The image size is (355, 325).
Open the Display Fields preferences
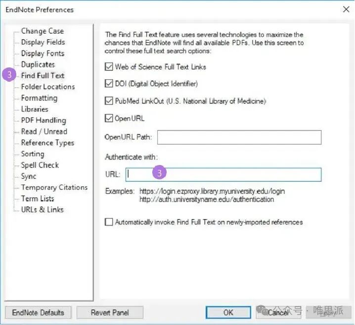[x=43, y=42]
